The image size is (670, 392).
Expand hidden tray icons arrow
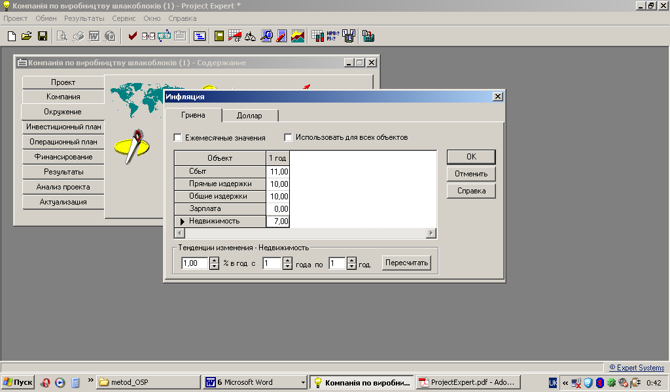[565, 383]
